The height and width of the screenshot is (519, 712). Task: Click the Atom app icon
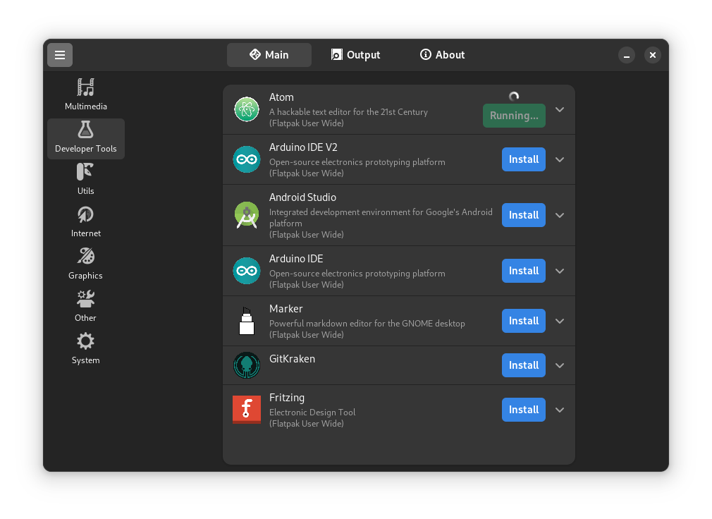247,109
